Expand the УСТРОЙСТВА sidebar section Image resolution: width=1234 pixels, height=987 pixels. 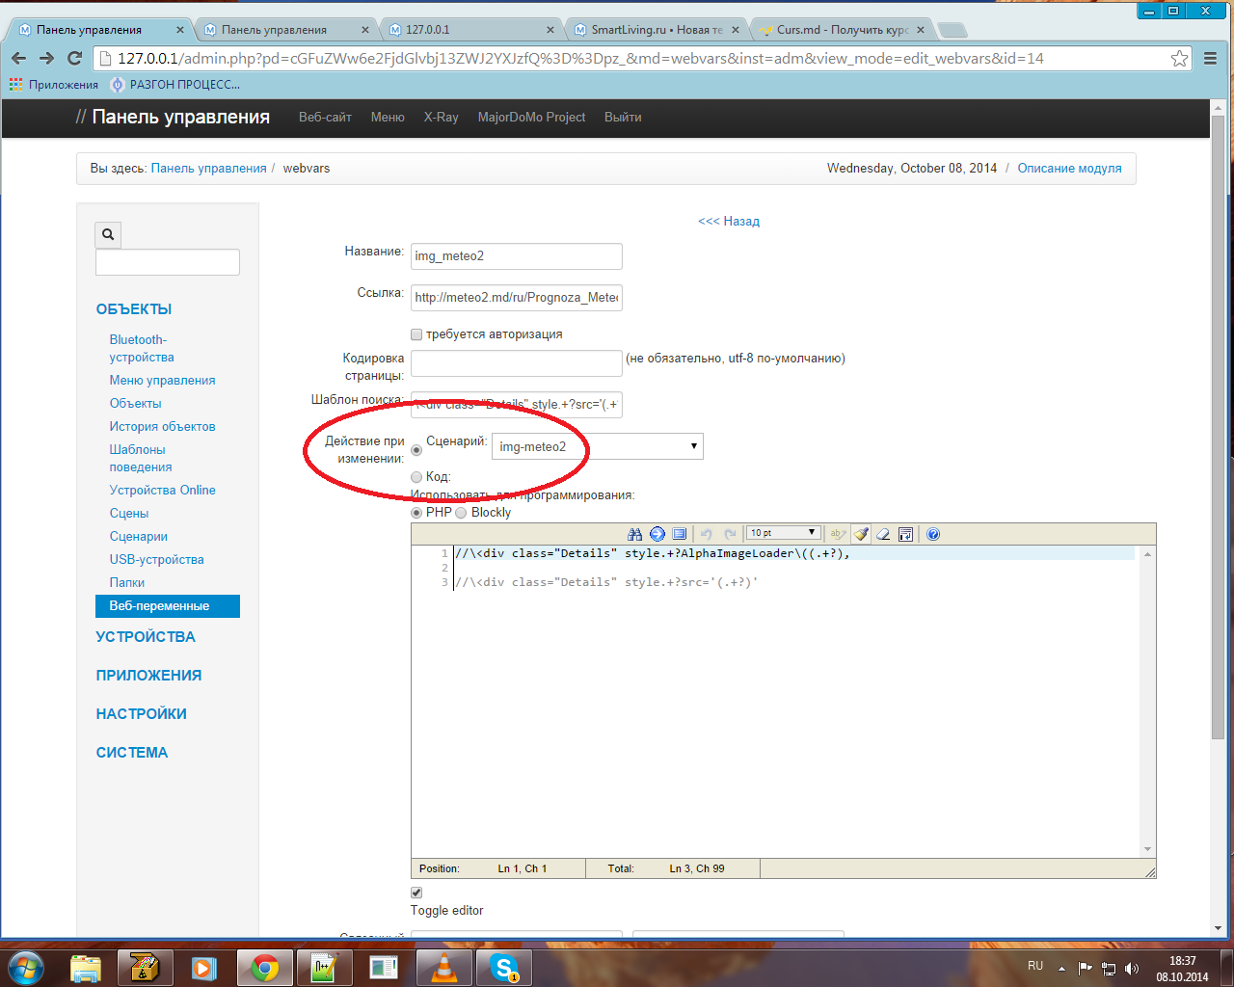click(146, 637)
